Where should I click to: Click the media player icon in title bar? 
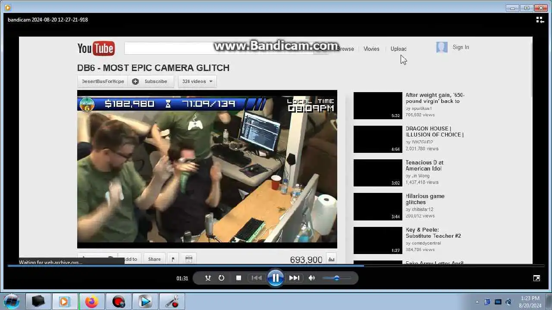point(7,7)
